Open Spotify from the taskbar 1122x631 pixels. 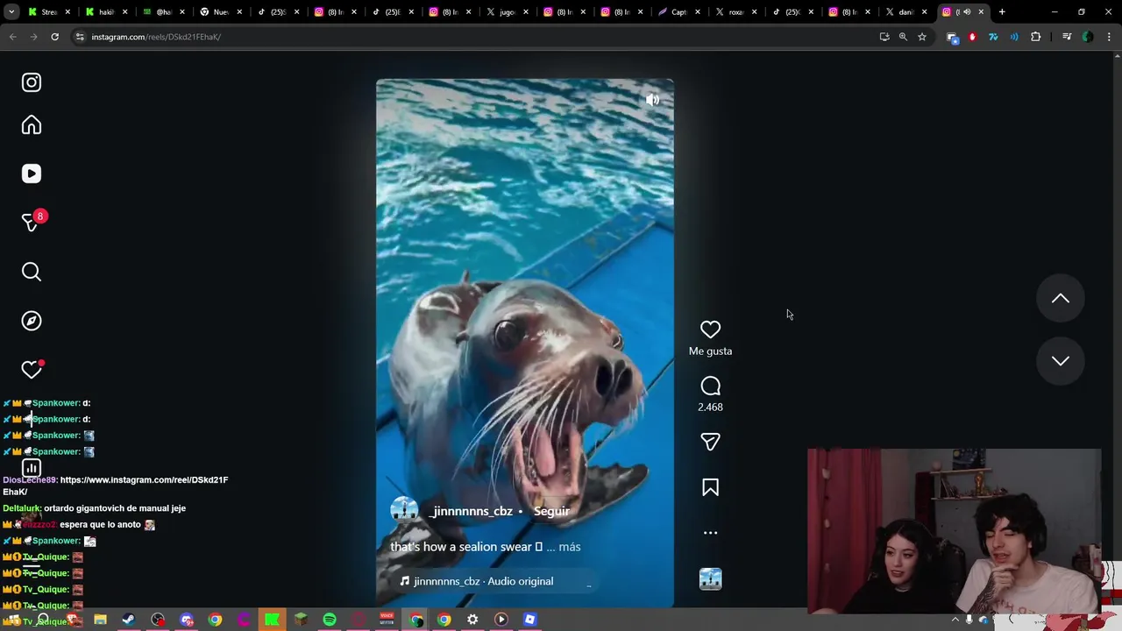click(x=330, y=620)
